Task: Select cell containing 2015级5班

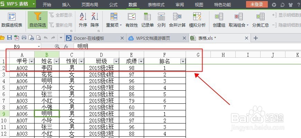Action: (x=102, y=107)
